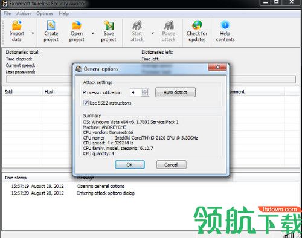Open the Action menu
This screenshot has height=238, width=302.
tap(24, 14)
